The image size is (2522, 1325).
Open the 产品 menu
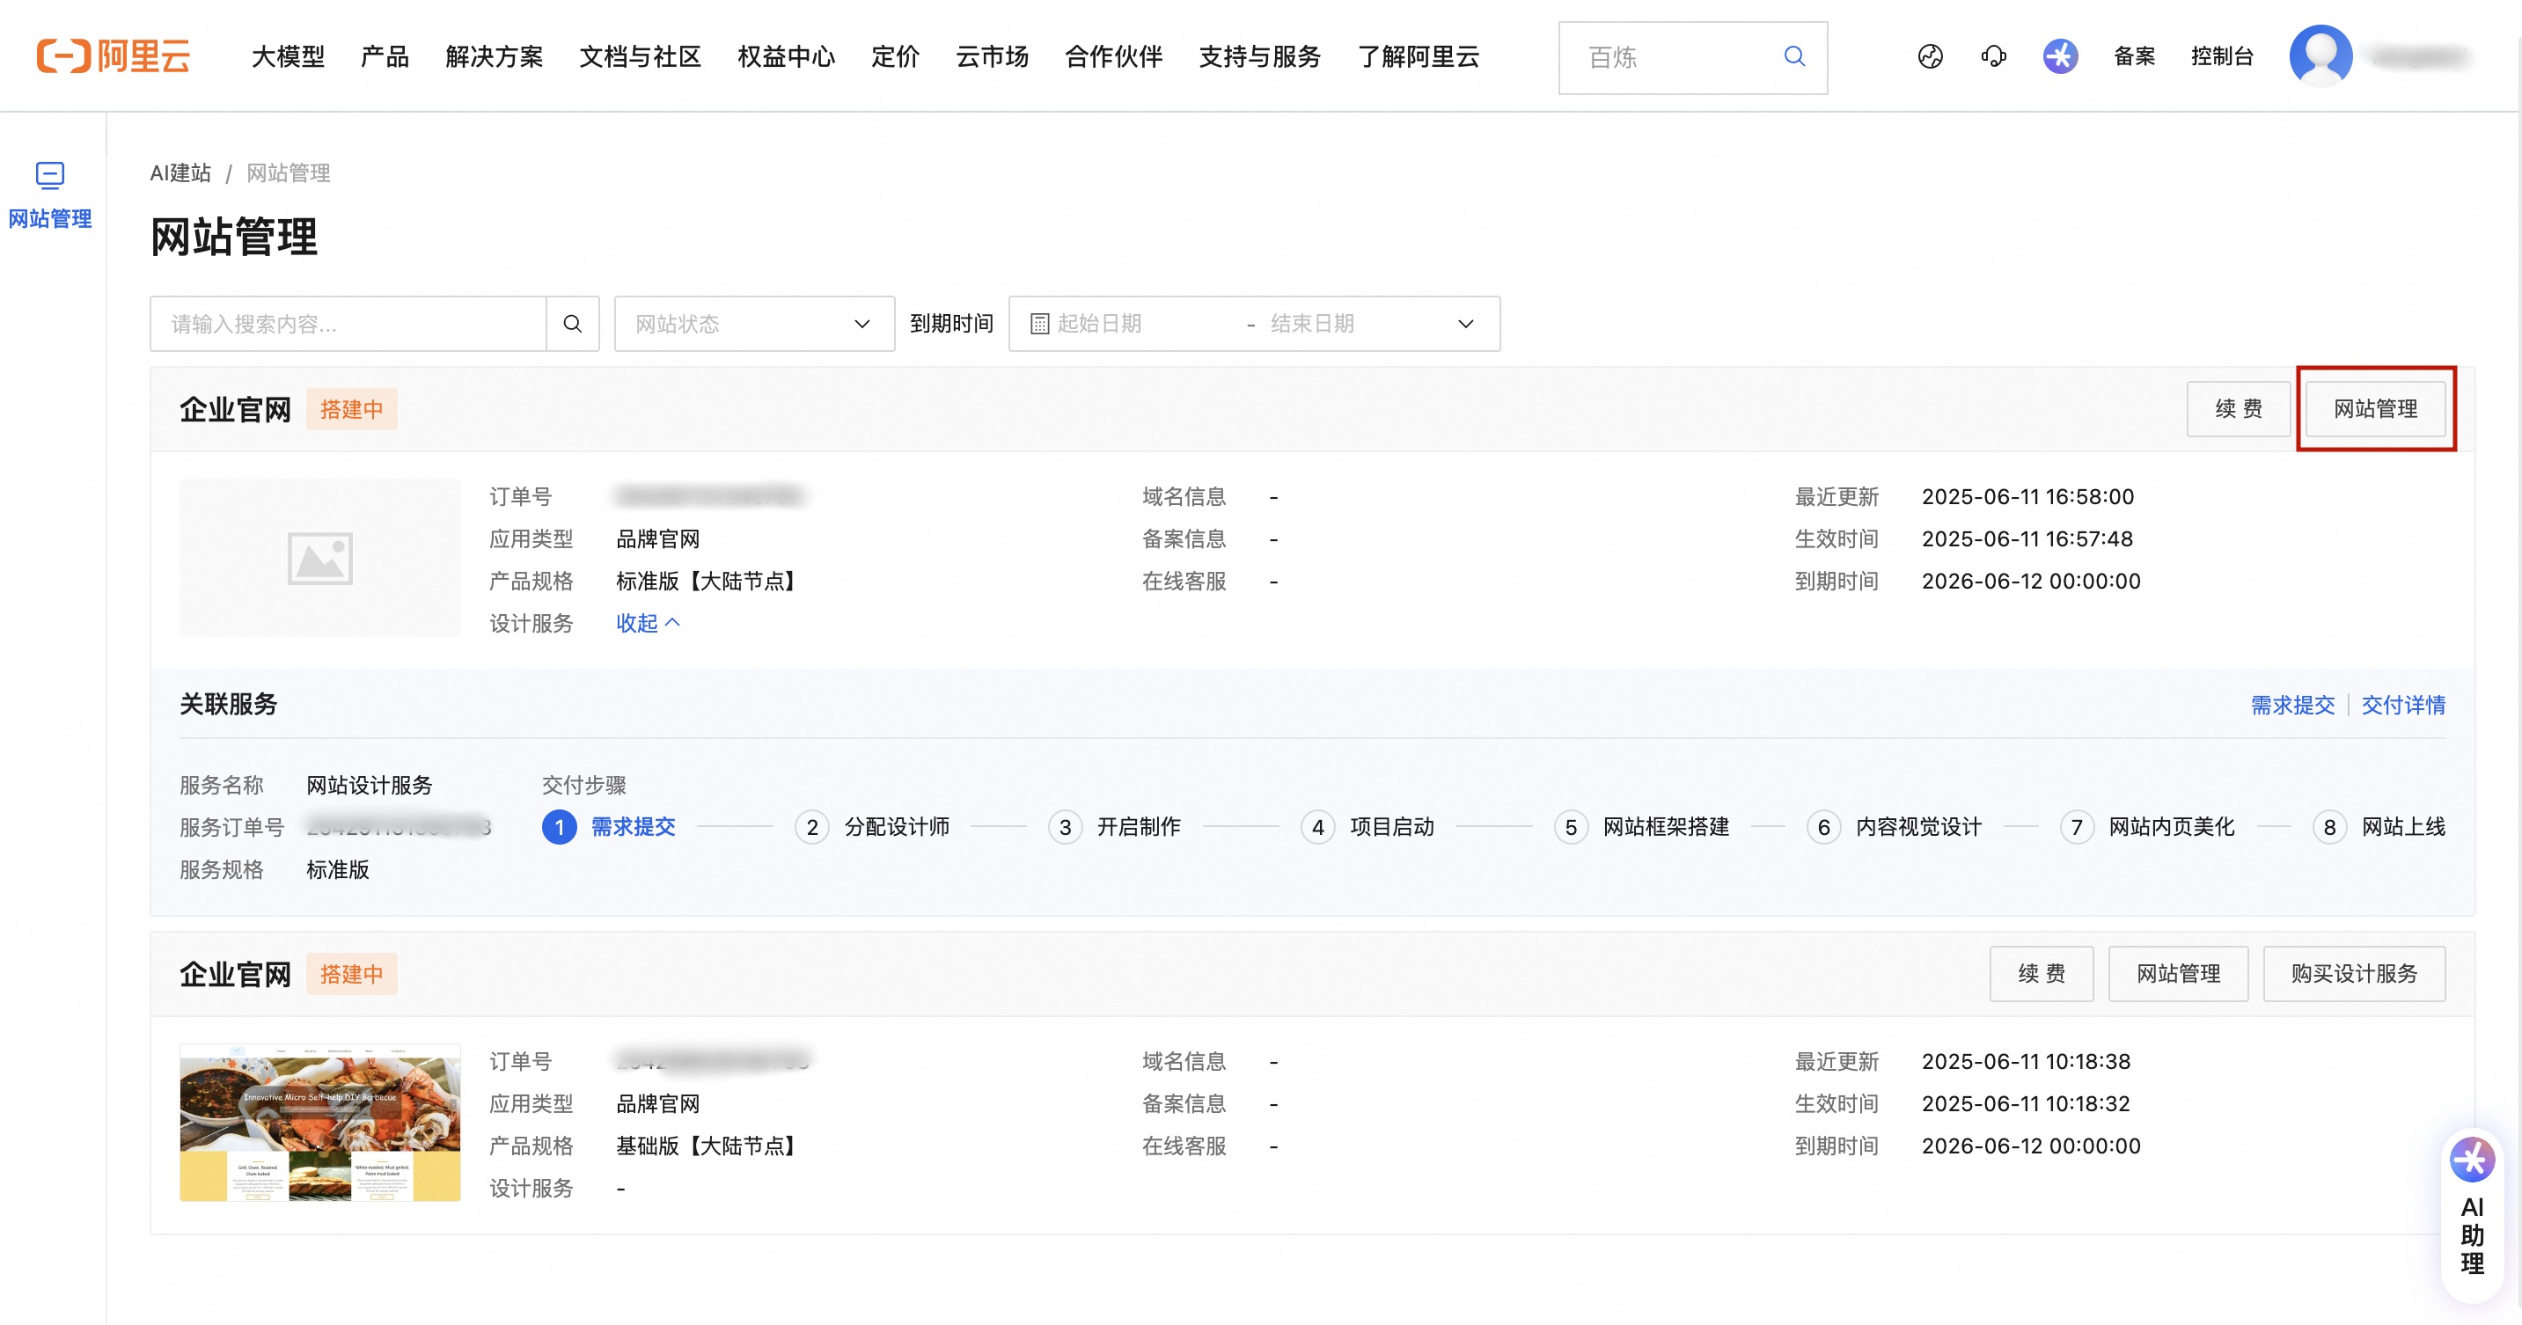(x=384, y=57)
